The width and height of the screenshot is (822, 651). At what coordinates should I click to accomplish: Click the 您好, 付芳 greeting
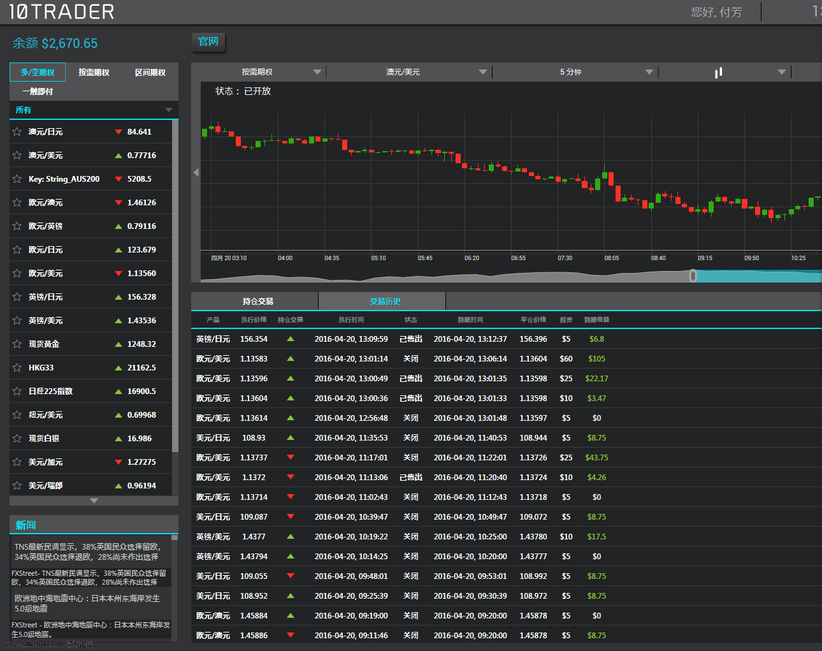coord(716,12)
